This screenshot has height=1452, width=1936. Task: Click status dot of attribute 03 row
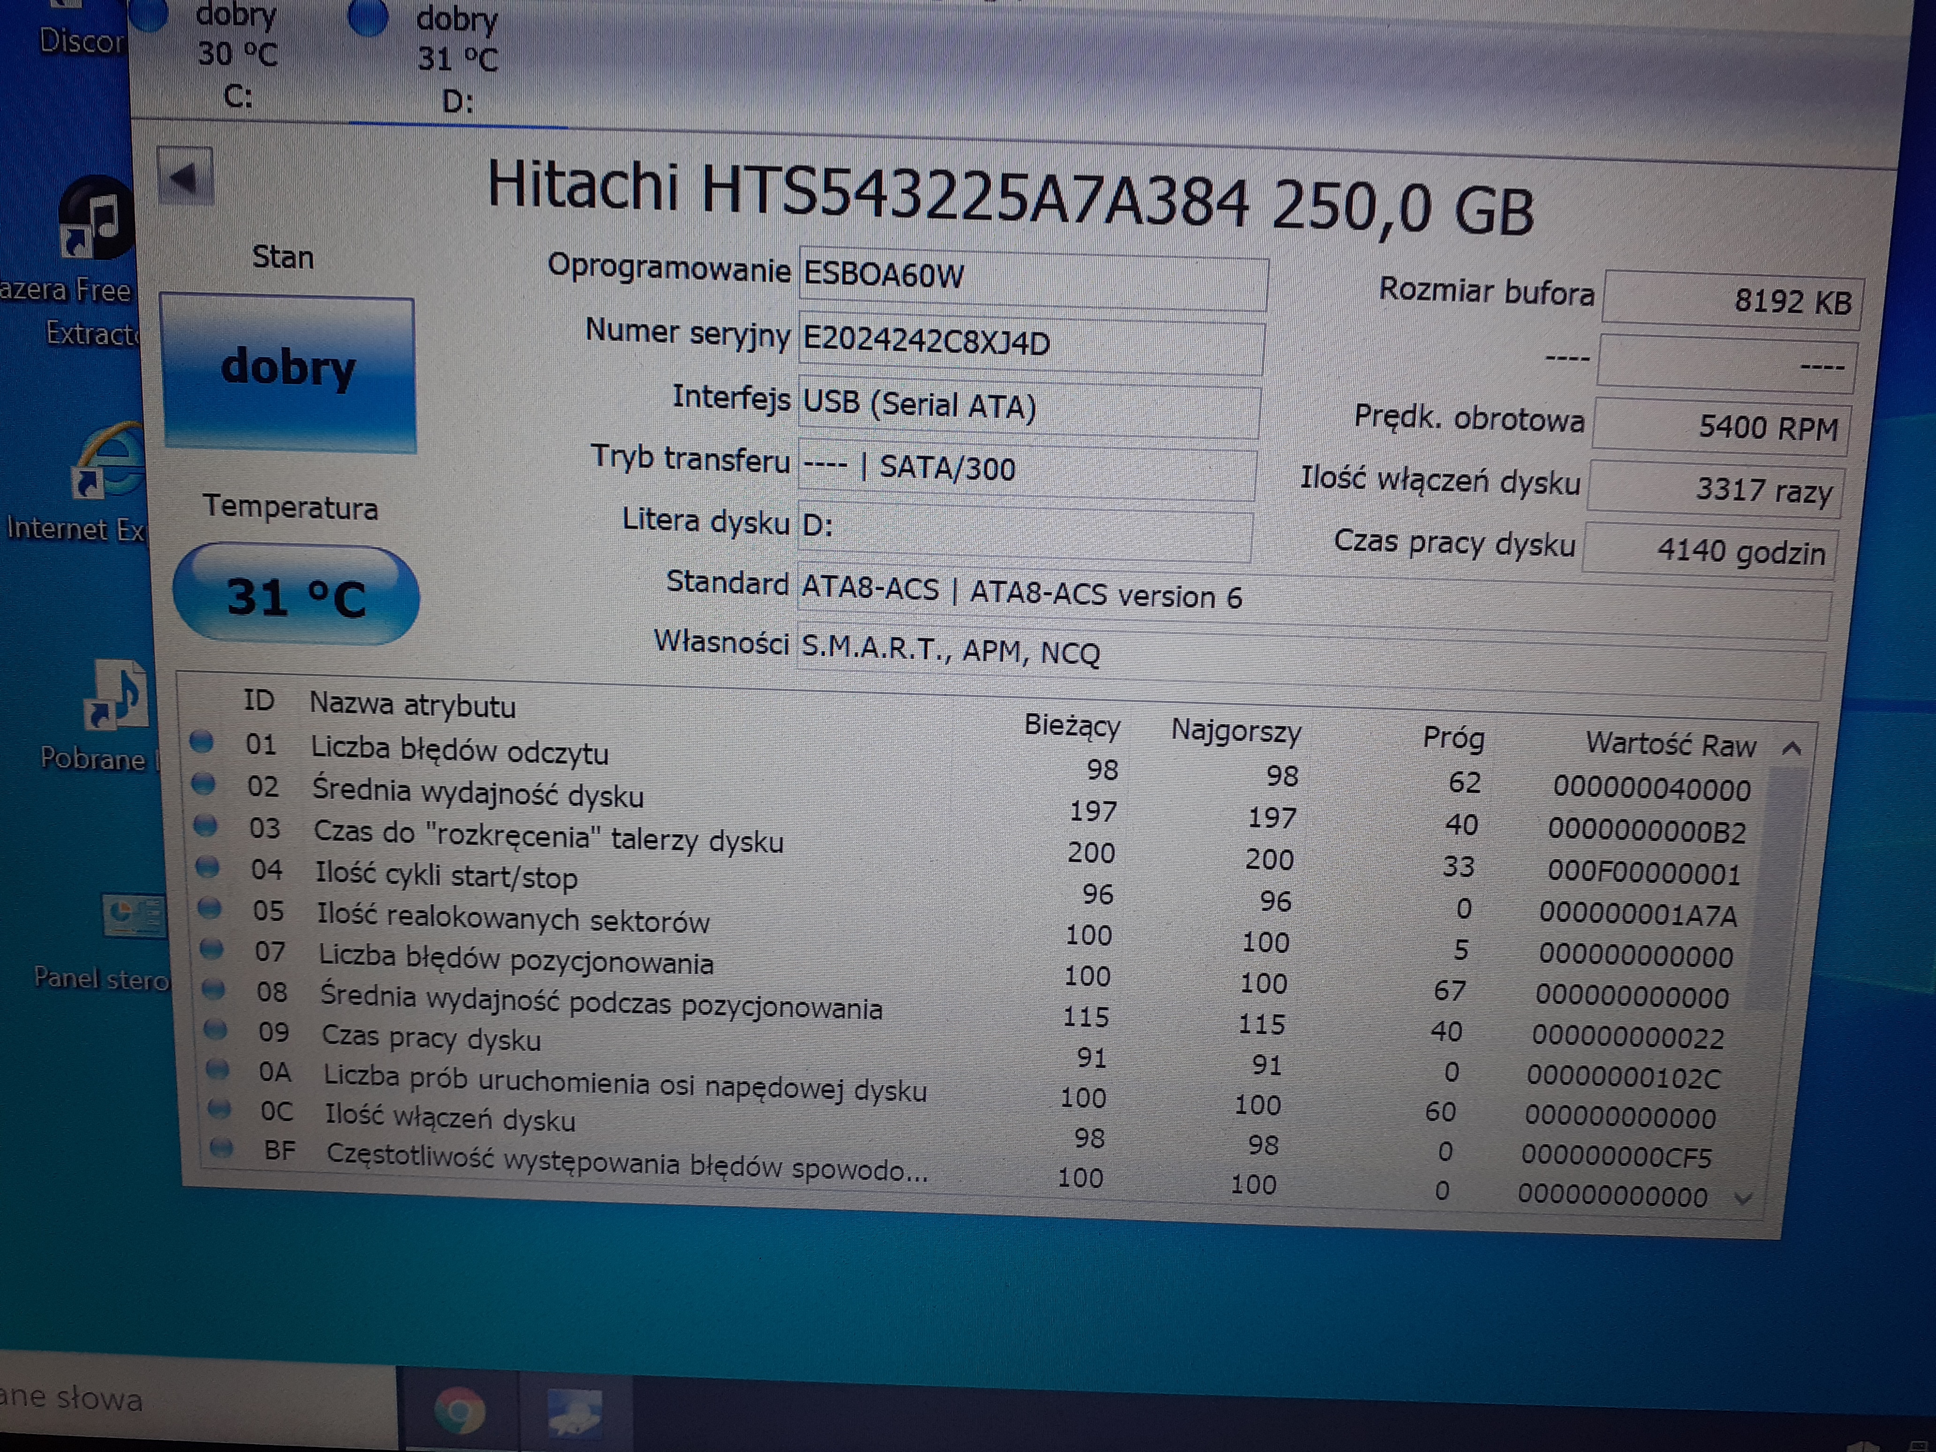click(x=206, y=824)
